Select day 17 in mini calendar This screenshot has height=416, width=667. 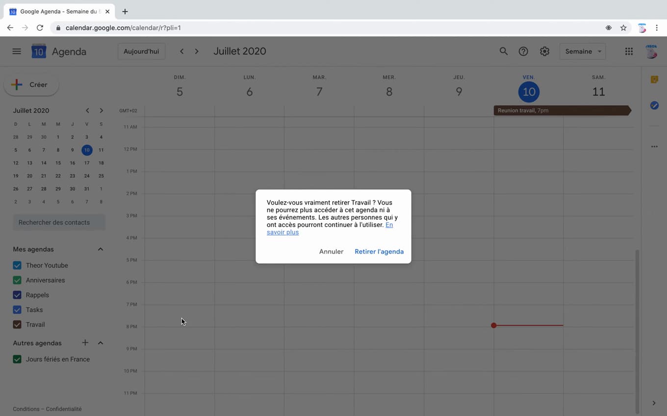pos(87,163)
